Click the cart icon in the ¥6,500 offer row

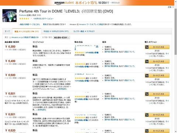[147, 75]
